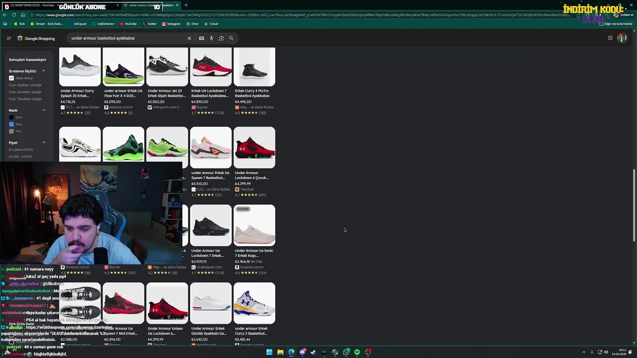Viewport: 637px width, 358px height.
Task: Open Erkek UA Lockdown 7 red shoe thumbnail
Action: tap(211, 67)
